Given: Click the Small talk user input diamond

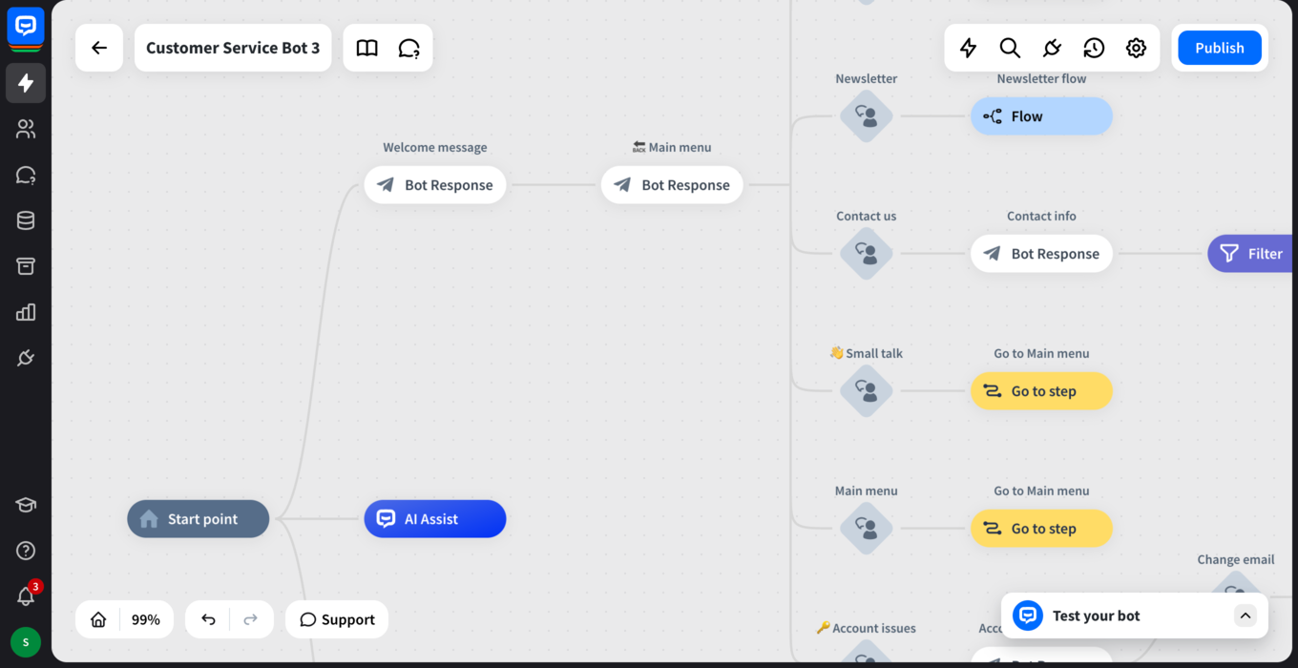Looking at the screenshot, I should coord(867,391).
